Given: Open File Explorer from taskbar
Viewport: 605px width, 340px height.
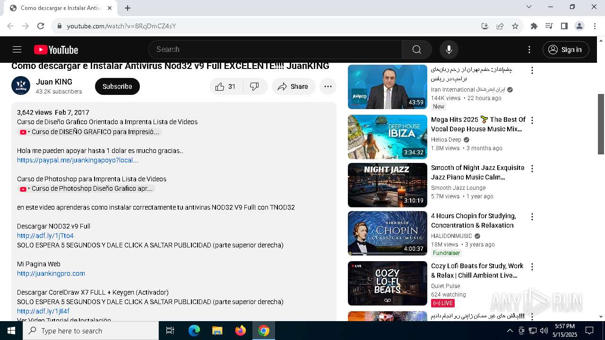Looking at the screenshot, I should coord(217,331).
